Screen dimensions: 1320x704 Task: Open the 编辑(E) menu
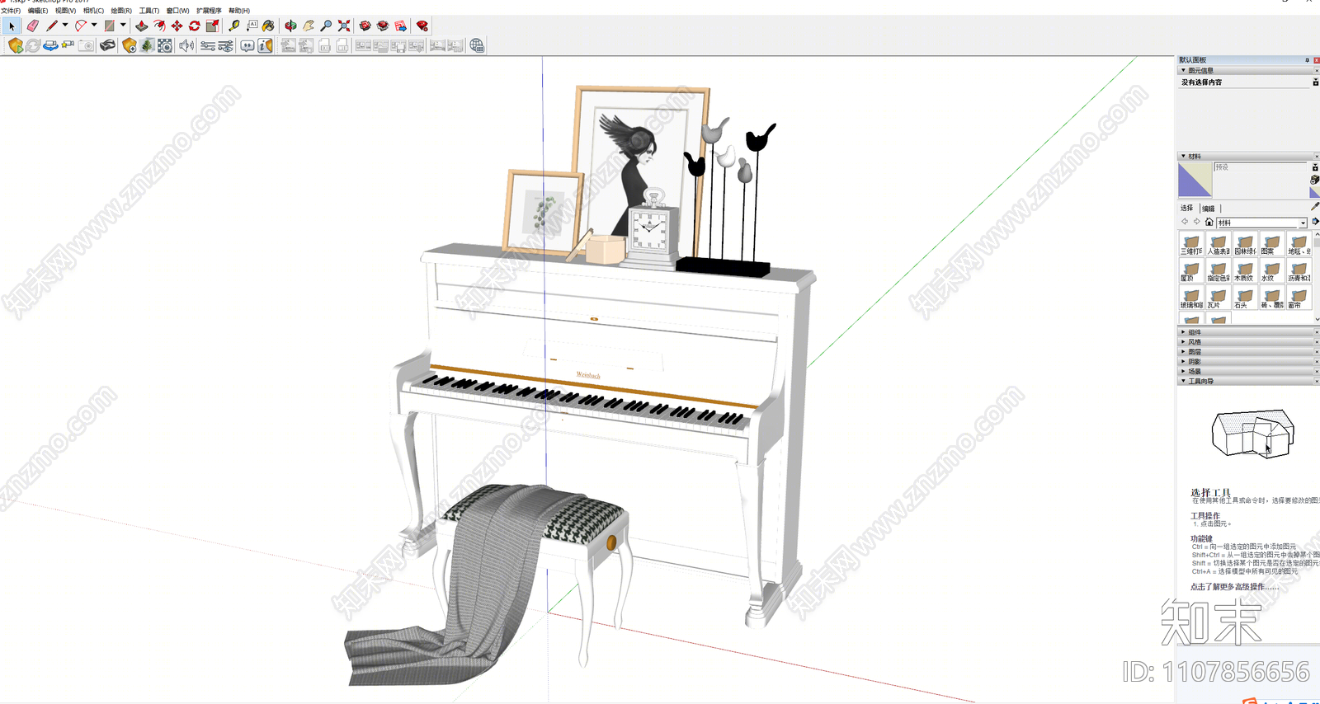click(x=38, y=11)
